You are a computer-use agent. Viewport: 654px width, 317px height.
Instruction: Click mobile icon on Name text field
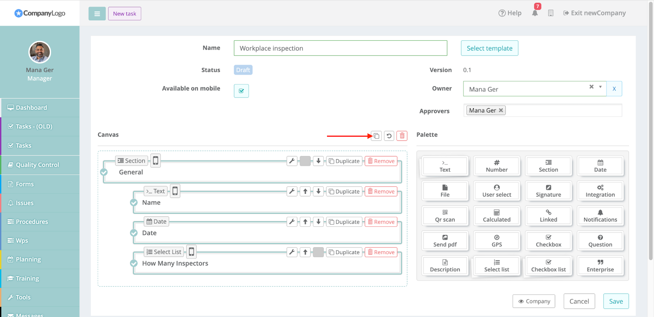click(175, 191)
